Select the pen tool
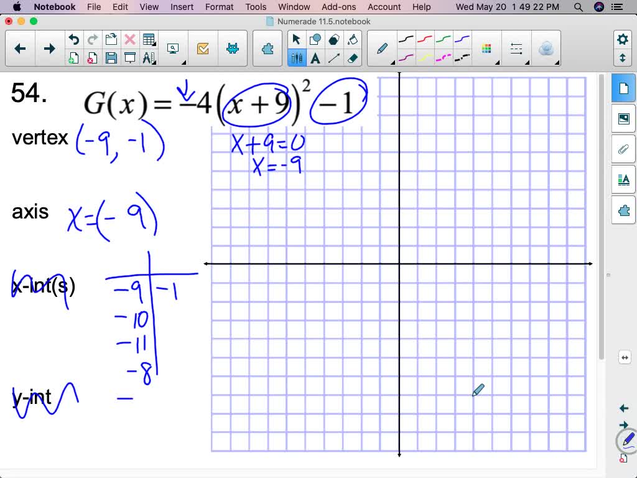This screenshot has height=478, width=637. pyautogui.click(x=382, y=47)
